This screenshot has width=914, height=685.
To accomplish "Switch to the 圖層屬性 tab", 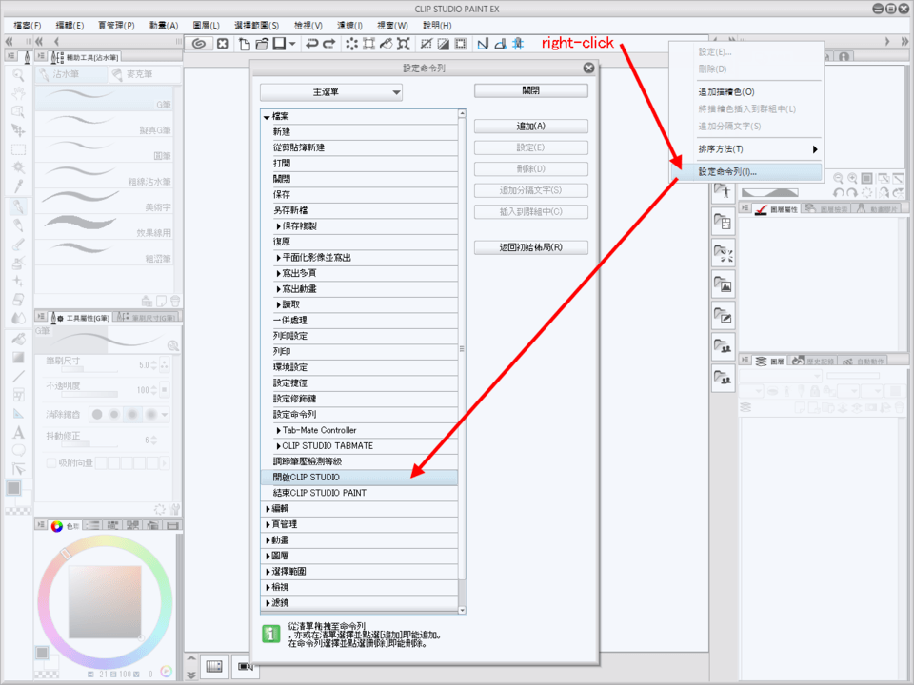I will 776,209.
